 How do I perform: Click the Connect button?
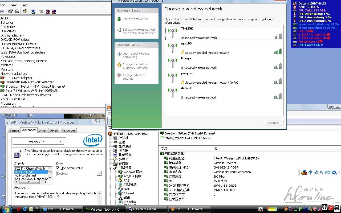point(273,123)
